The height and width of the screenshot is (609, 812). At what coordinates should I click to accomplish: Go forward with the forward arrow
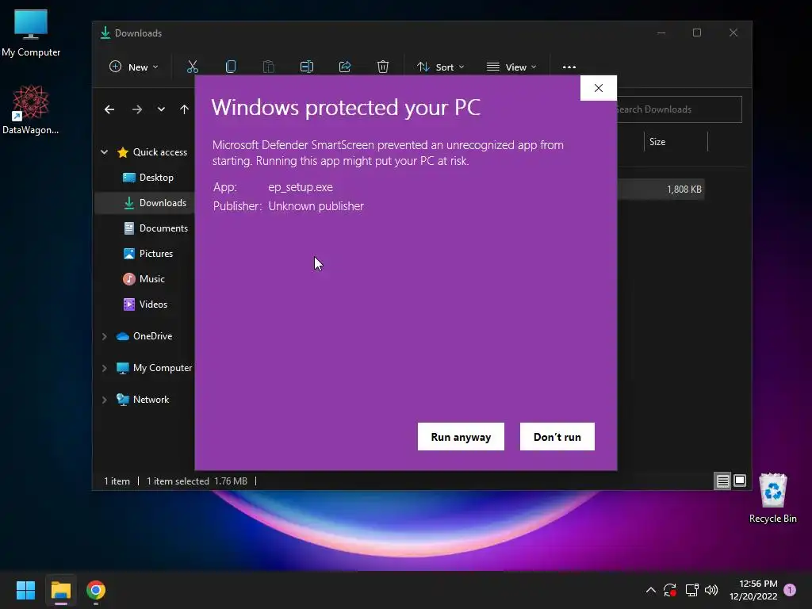coord(136,109)
